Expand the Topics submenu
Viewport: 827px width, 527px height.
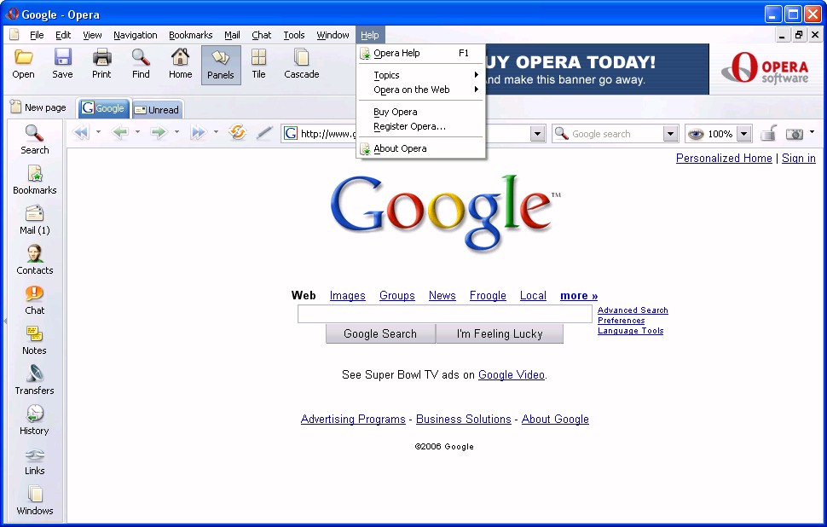pos(421,75)
